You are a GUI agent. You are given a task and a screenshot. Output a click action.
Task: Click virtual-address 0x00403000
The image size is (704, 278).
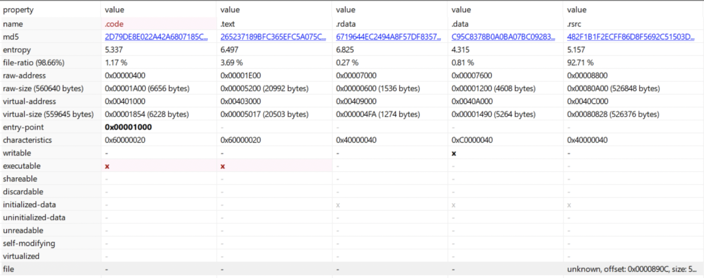[241, 101]
